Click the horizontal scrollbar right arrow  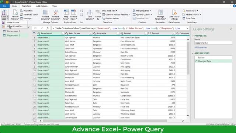tap(183, 121)
